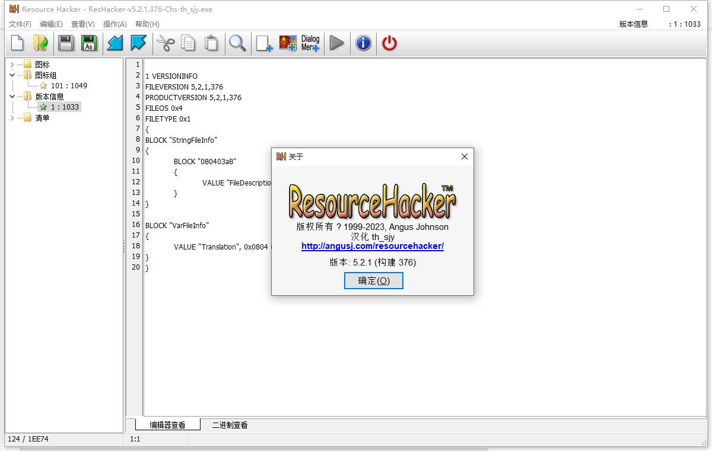Click the 版本信息 label at top right

(634, 24)
